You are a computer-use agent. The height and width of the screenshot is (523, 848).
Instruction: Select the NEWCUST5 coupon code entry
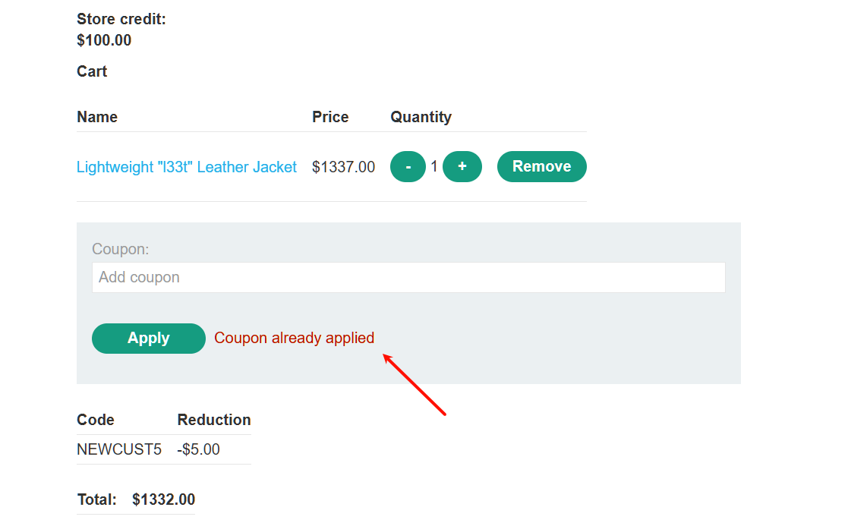[119, 449]
